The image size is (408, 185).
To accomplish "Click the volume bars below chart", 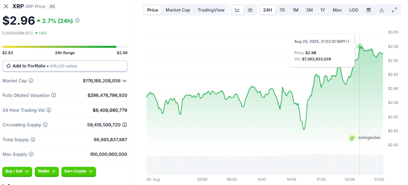I will [x=265, y=165].
